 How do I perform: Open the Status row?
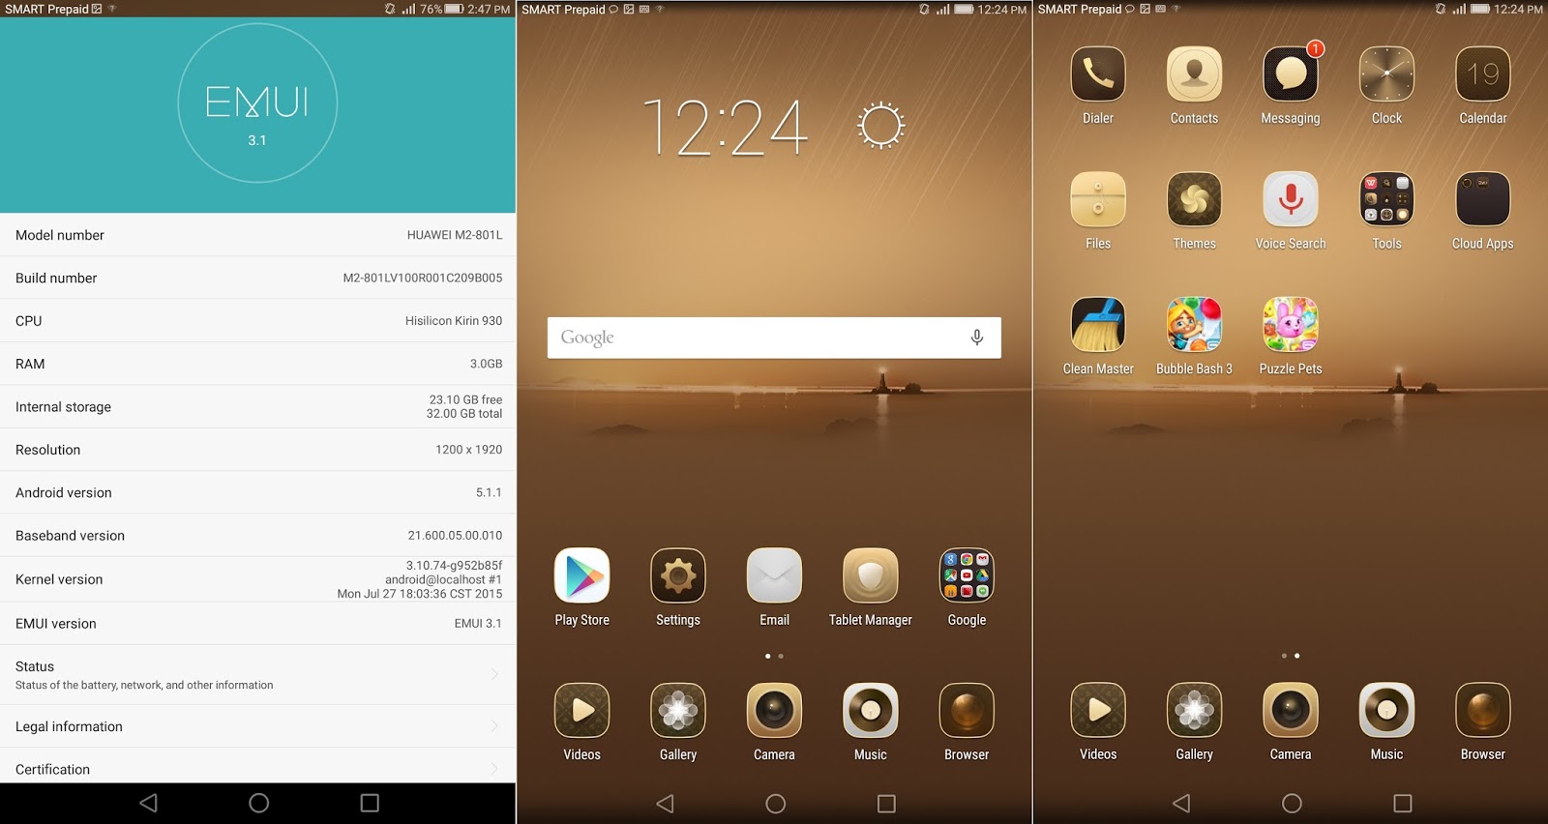pyautogui.click(x=257, y=674)
